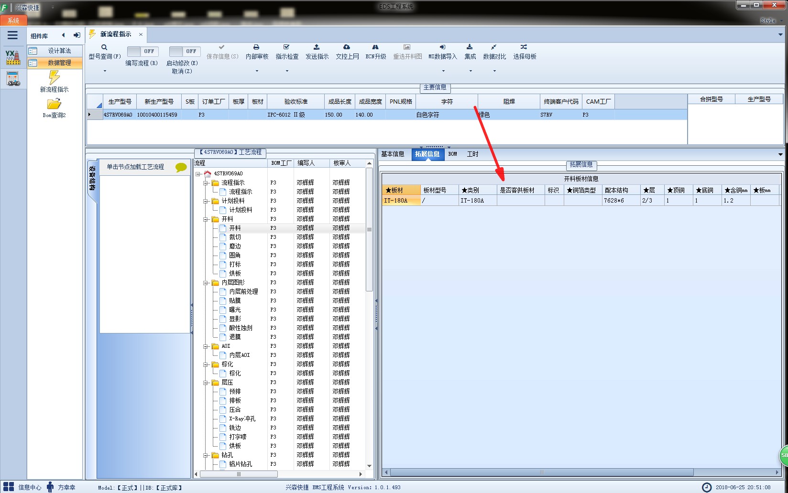
Task: Click the 发送指示 upload tool
Action: [x=317, y=52]
